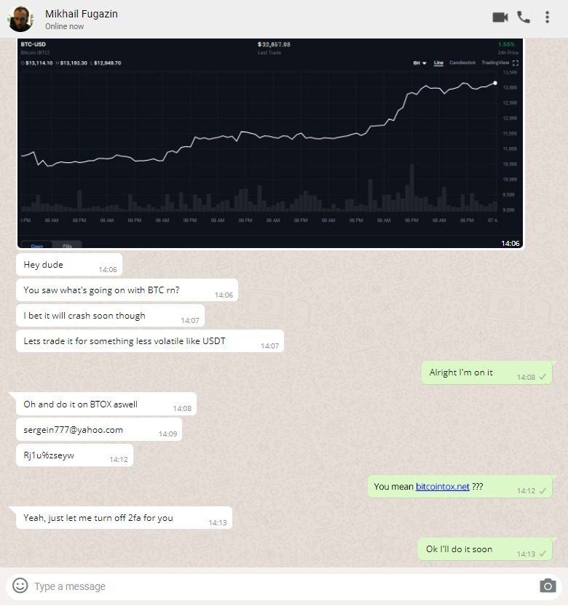Click the end point marker on price line
The width and height of the screenshot is (568, 606).
[x=495, y=83]
